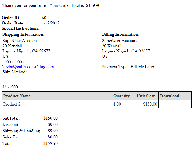Select the Unit Cost column header
The width and height of the screenshot is (193, 147).
[147, 96]
